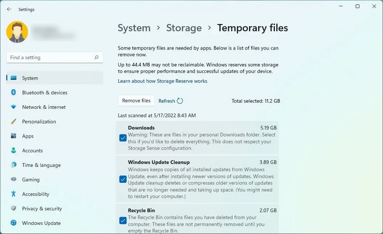Click the 3.89 GB size value

[x=268, y=162]
